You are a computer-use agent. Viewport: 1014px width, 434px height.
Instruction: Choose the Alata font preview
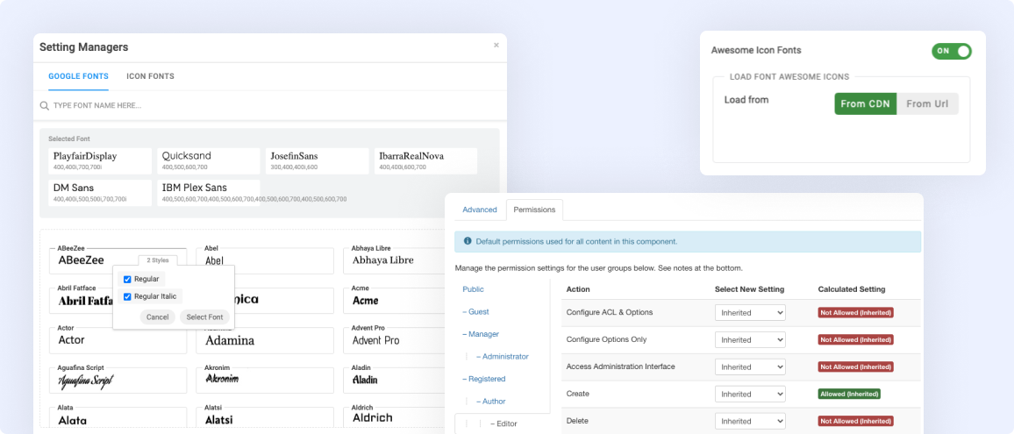click(x=118, y=418)
